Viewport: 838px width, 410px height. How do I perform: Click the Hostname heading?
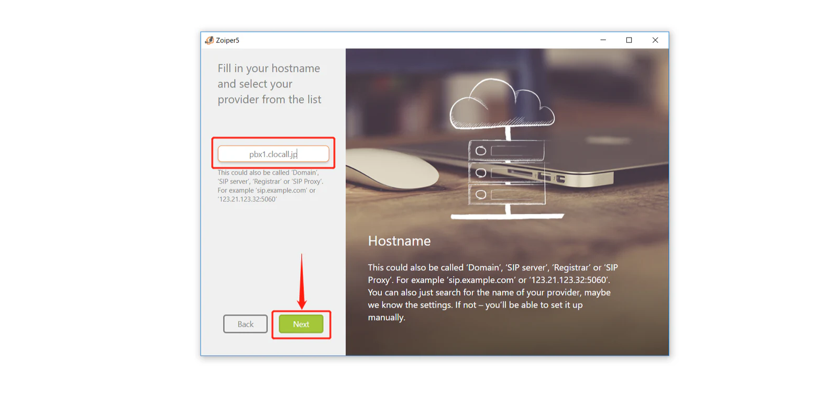[x=399, y=241]
